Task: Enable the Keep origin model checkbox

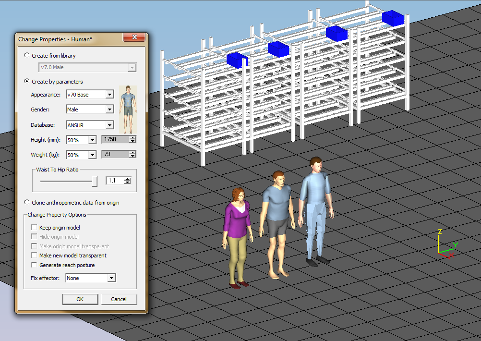Action: (34, 228)
